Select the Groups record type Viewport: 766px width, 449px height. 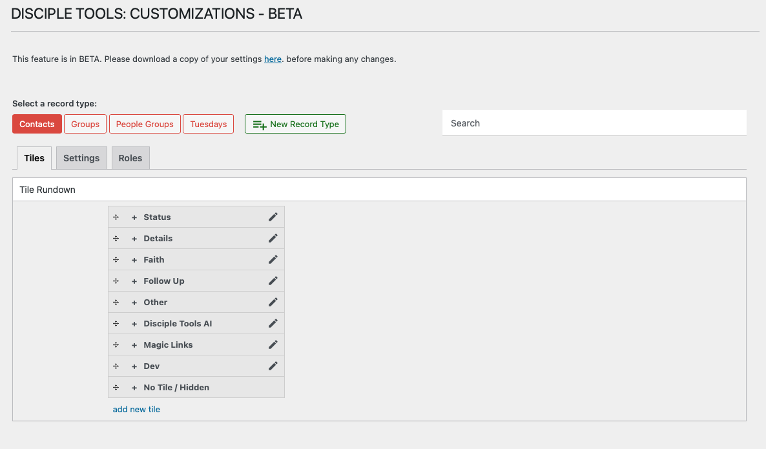(85, 124)
